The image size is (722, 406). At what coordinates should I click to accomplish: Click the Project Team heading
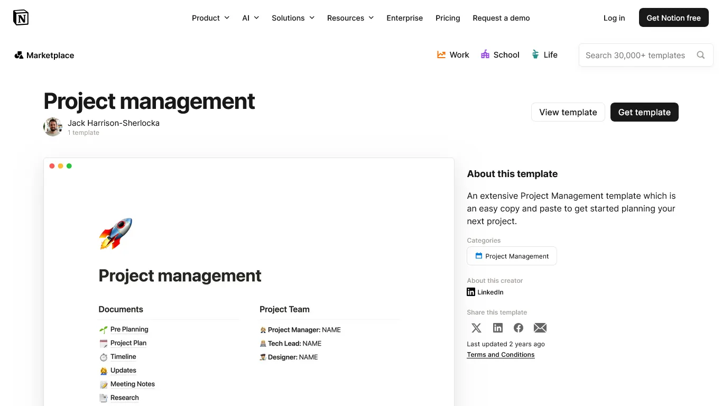click(x=284, y=309)
